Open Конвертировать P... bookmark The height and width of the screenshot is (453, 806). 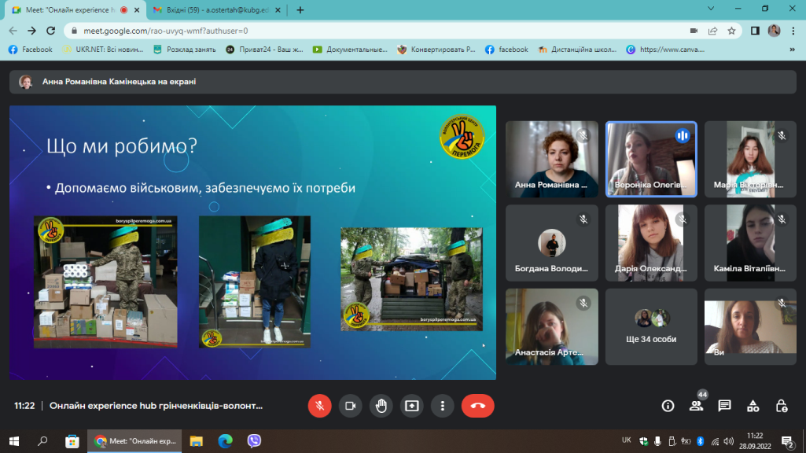pyautogui.click(x=436, y=50)
